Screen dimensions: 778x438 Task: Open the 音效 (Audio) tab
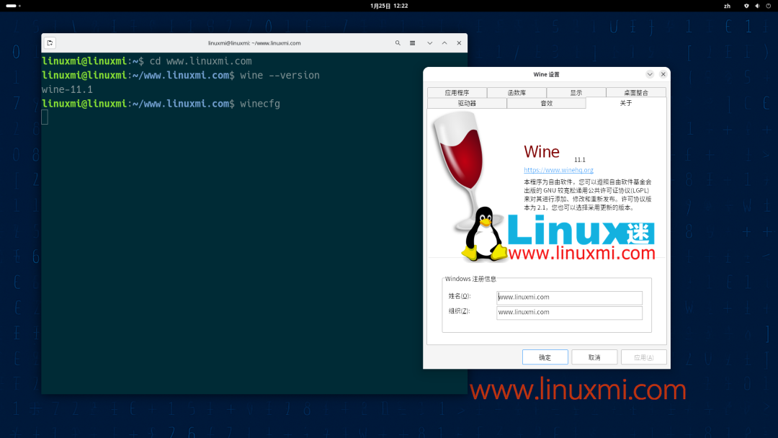click(x=546, y=103)
